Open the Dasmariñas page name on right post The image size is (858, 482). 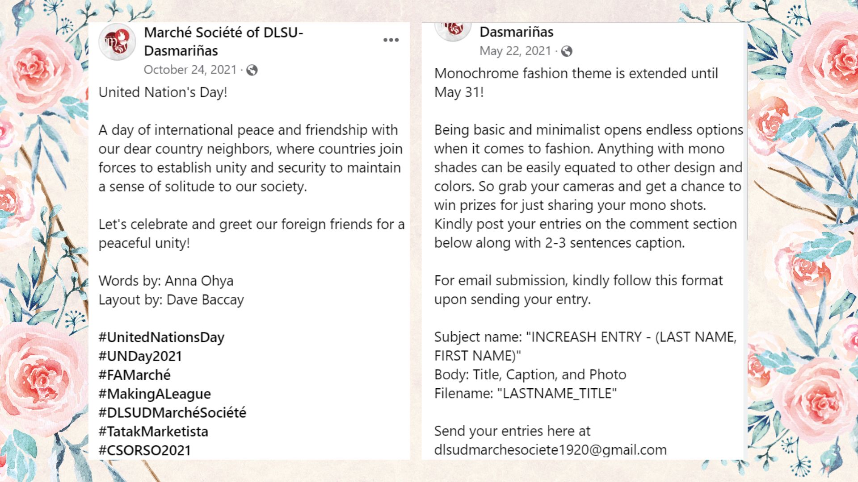[x=517, y=32]
